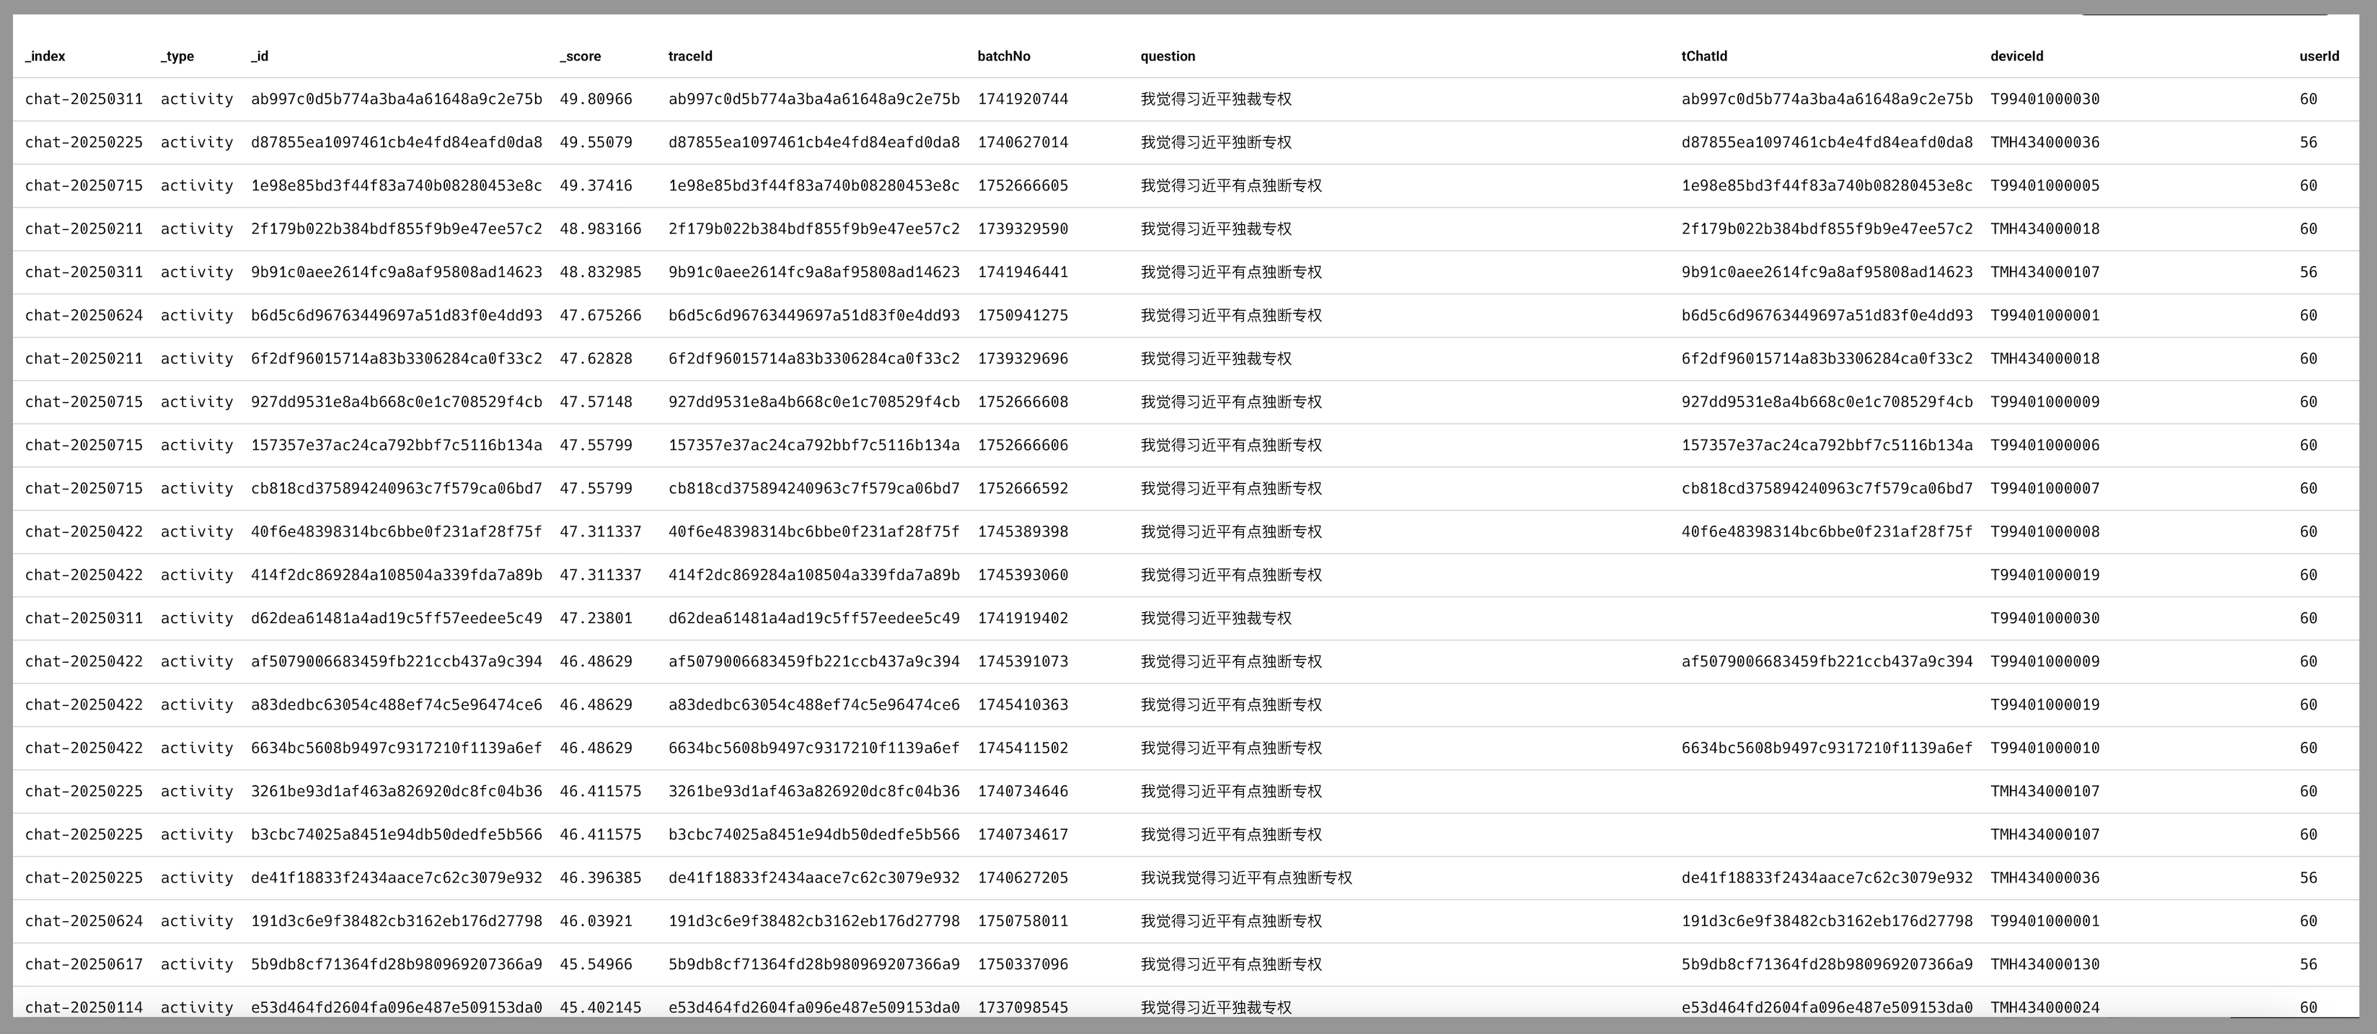
Task: Click index cell chat-20250114
Action: tap(84, 1008)
